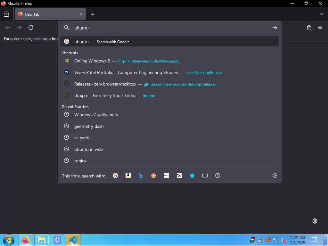Open Releases zen-browser/desktop shortcut
The width and height of the screenshot is (328, 246).
tap(170, 84)
